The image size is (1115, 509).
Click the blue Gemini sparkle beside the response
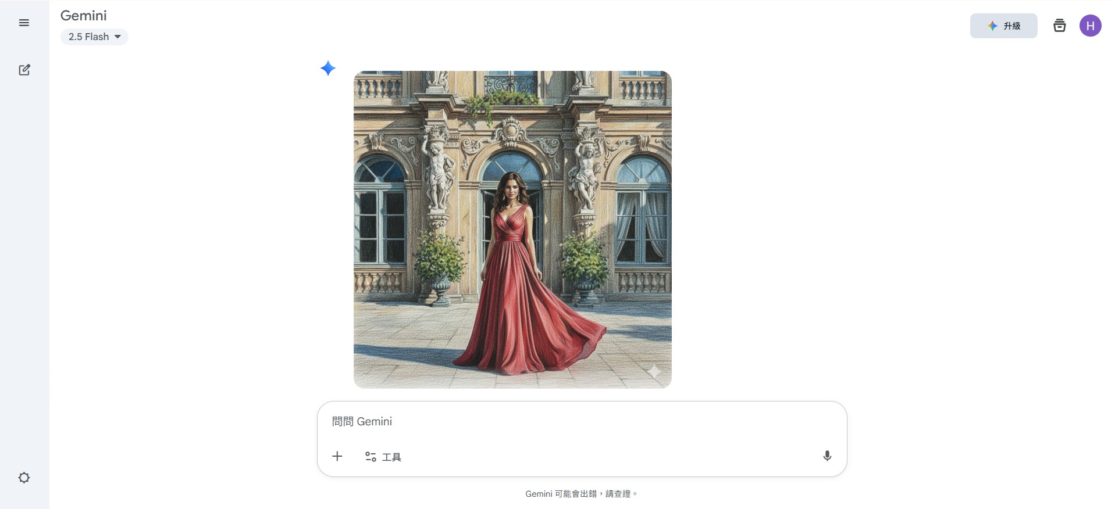pyautogui.click(x=328, y=68)
